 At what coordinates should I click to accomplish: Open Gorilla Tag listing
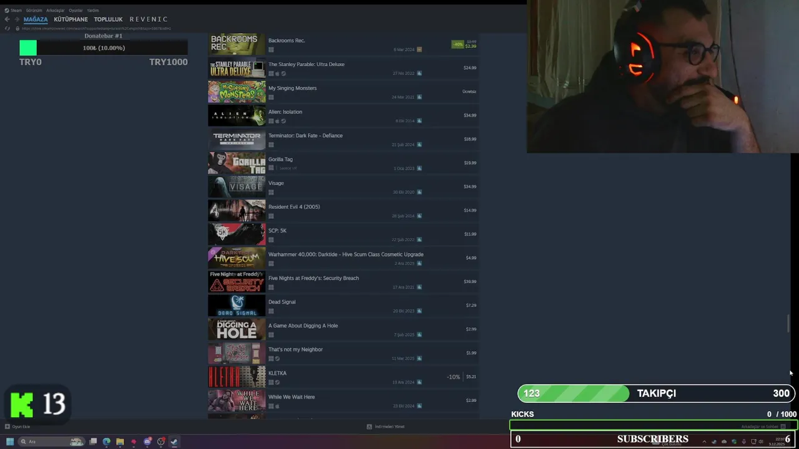point(343,163)
